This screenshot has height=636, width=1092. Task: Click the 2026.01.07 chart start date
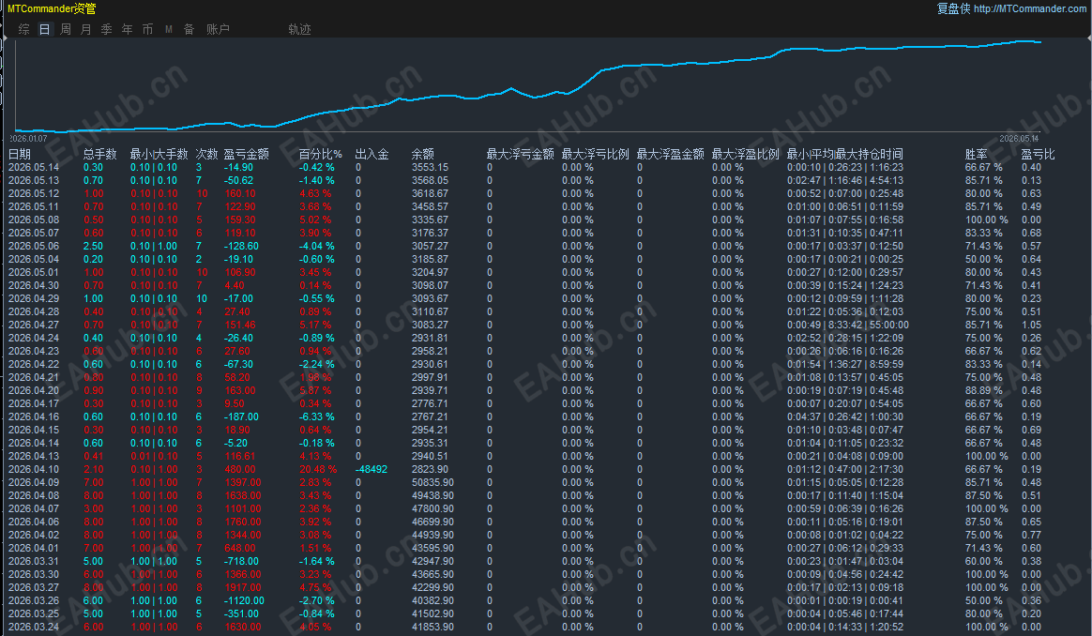click(x=28, y=139)
